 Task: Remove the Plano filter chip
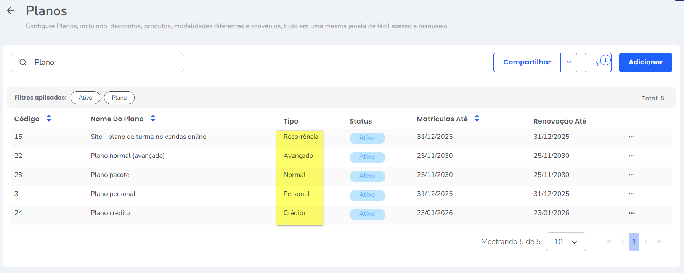point(119,98)
